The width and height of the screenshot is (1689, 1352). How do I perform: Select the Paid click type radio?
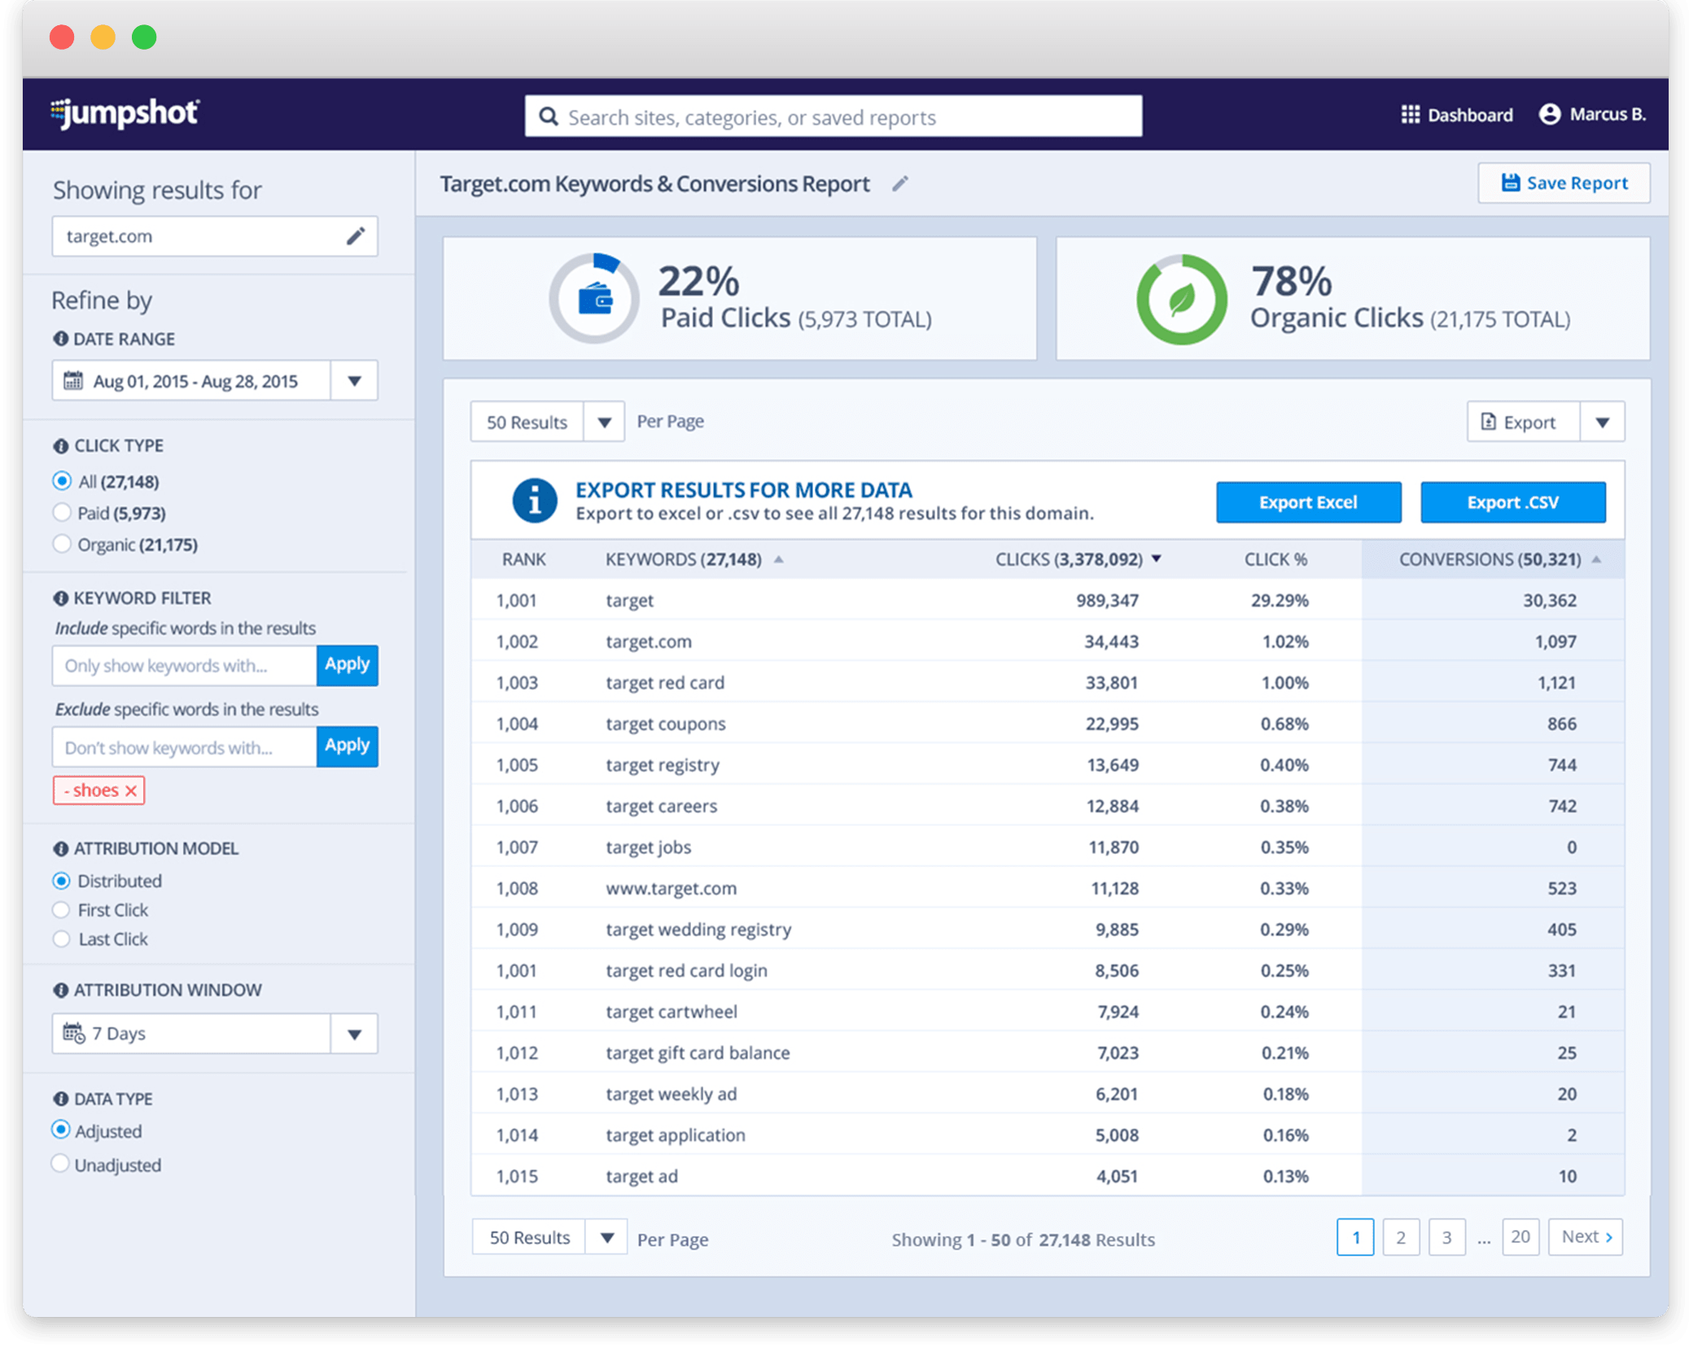(62, 513)
